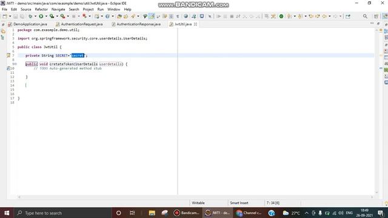388x218 pixels.
Task: Click the globe web browser icon
Action: [186, 16]
